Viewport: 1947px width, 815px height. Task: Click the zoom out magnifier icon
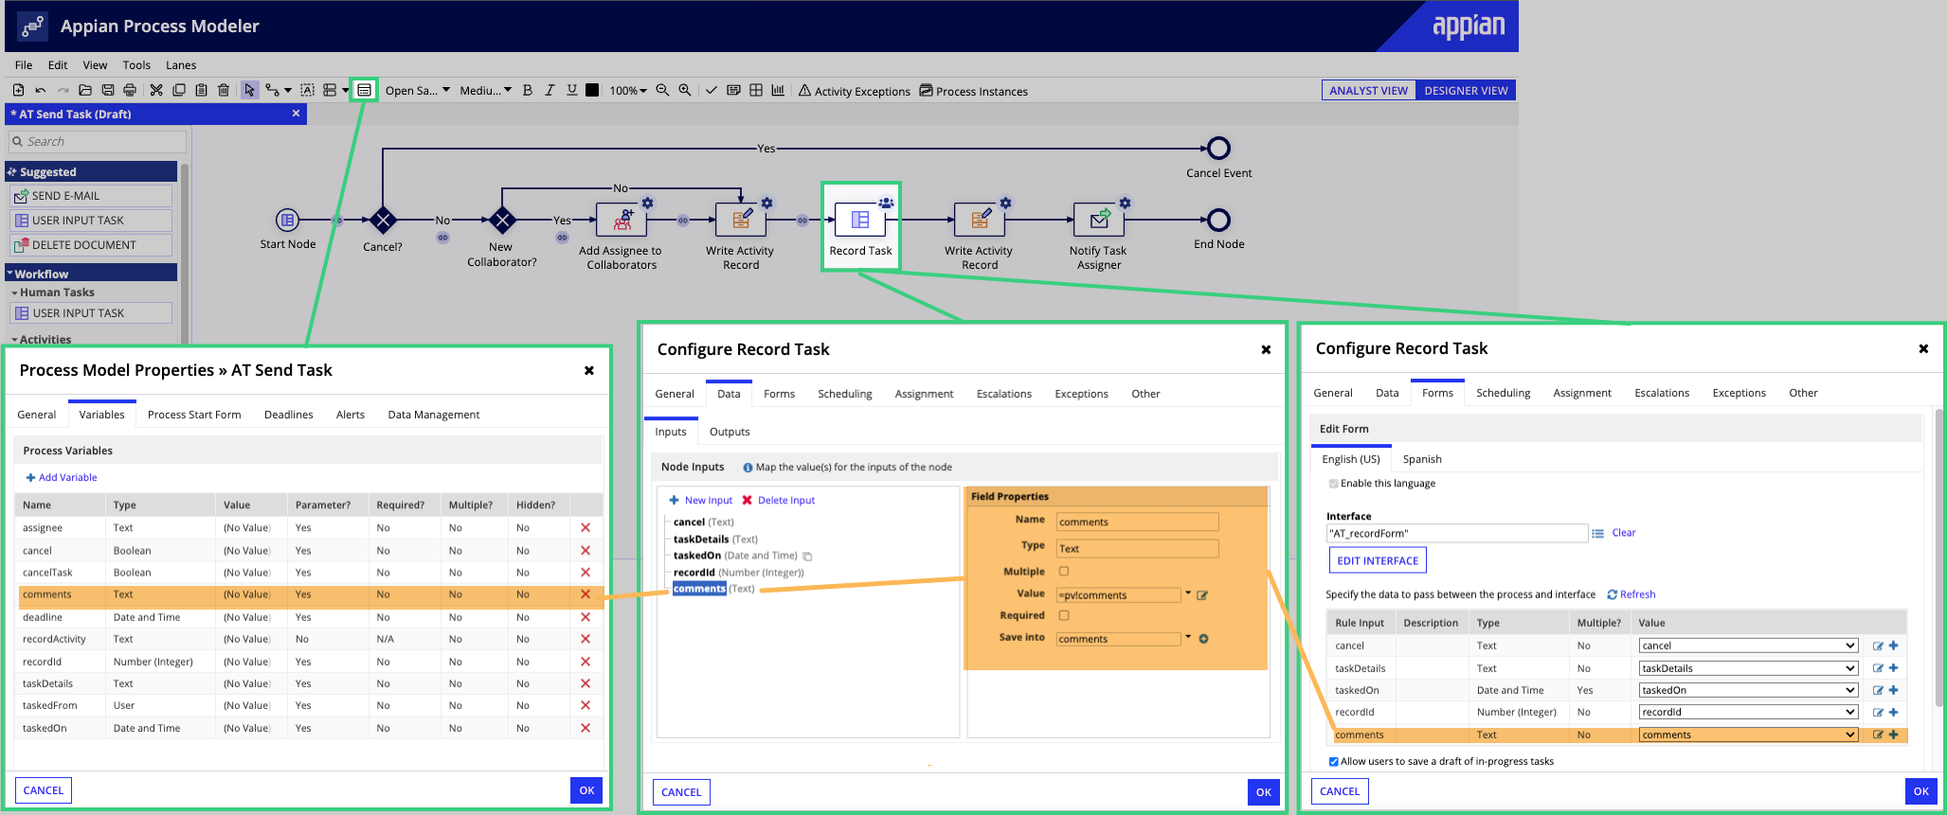tap(662, 90)
